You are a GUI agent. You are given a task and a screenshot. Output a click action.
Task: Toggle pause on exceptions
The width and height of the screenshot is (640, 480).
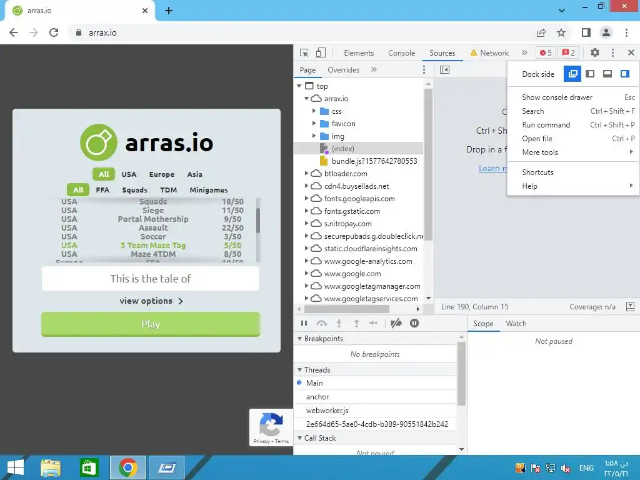(414, 323)
